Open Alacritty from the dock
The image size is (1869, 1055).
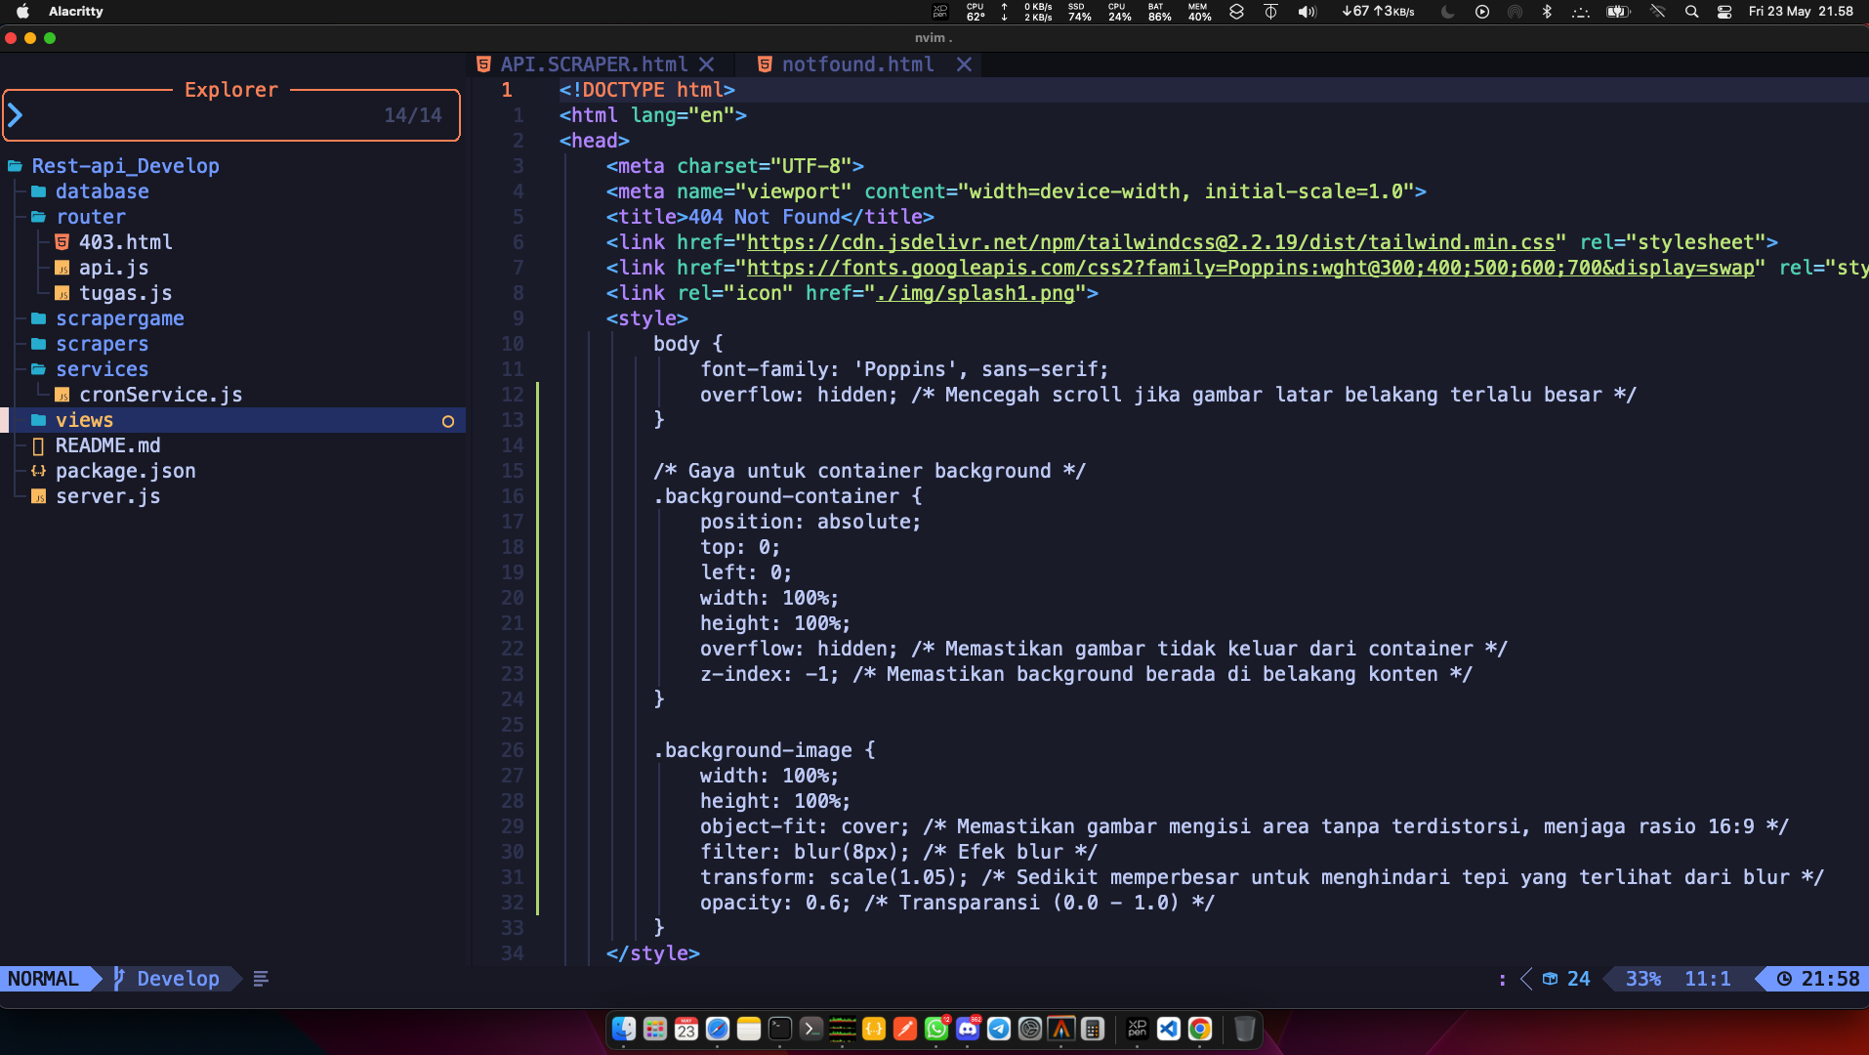(x=1061, y=1029)
